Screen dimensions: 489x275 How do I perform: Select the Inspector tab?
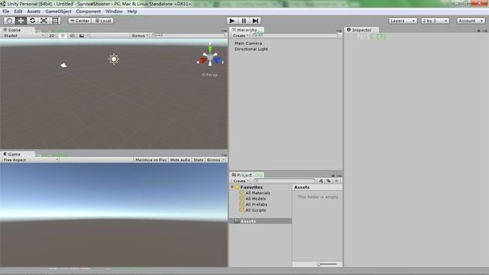pos(361,30)
